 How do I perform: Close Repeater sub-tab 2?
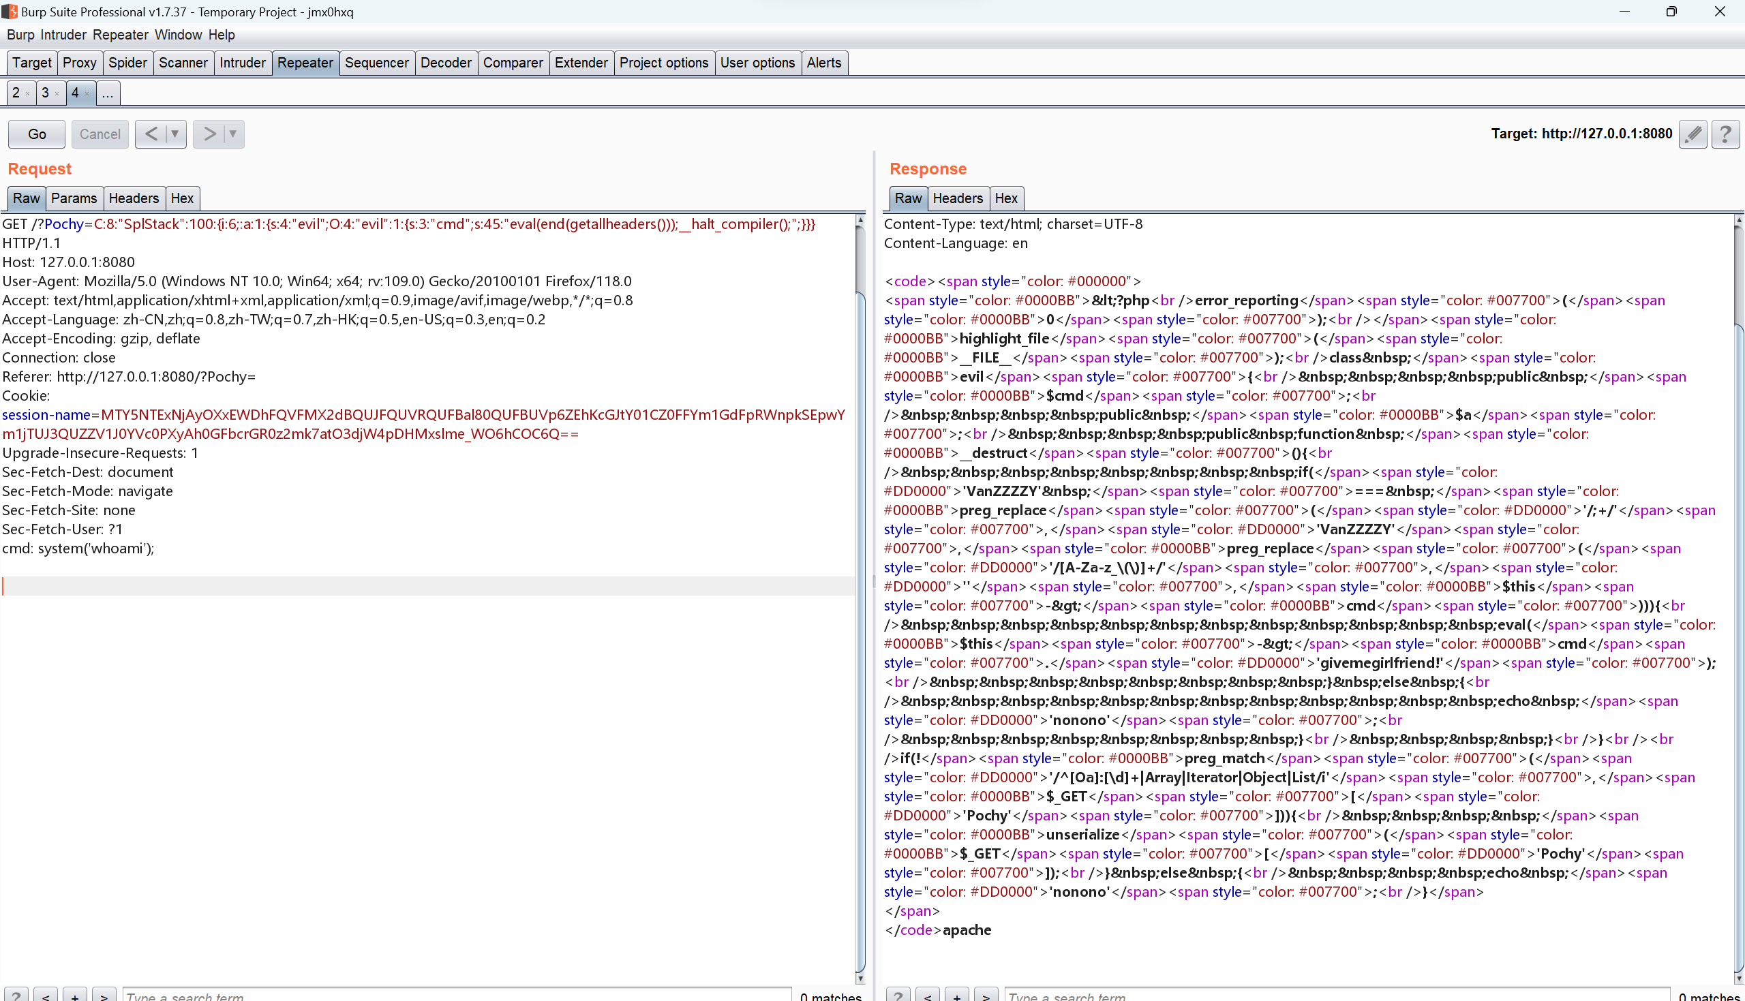click(x=27, y=94)
